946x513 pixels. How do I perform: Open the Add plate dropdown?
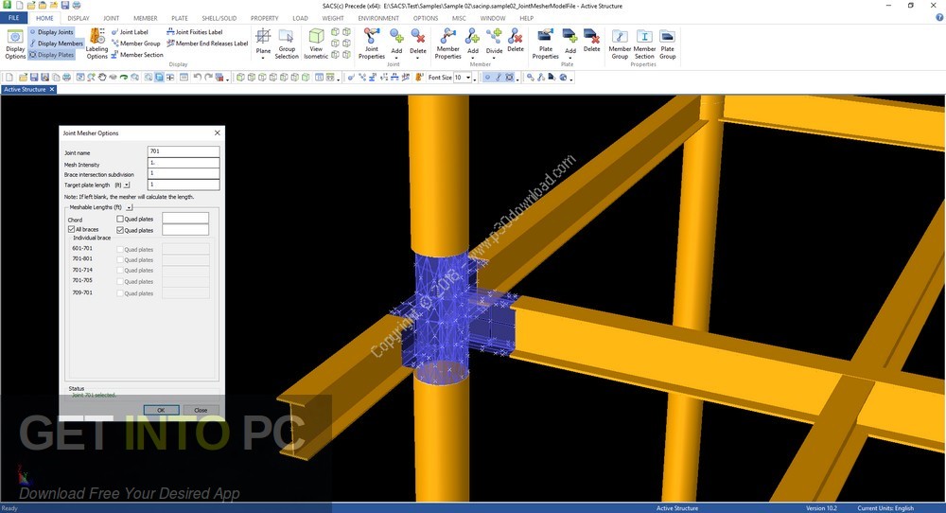click(570, 44)
